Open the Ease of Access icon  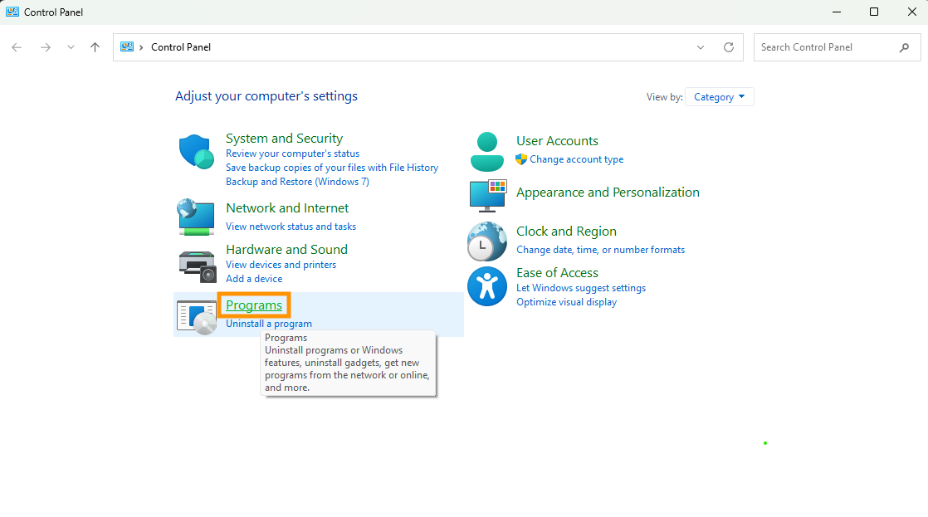(x=487, y=286)
